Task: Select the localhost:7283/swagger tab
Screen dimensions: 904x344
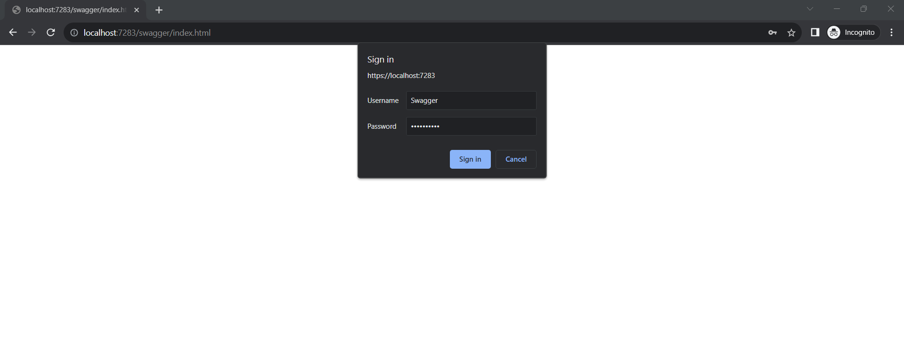Action: [x=75, y=10]
